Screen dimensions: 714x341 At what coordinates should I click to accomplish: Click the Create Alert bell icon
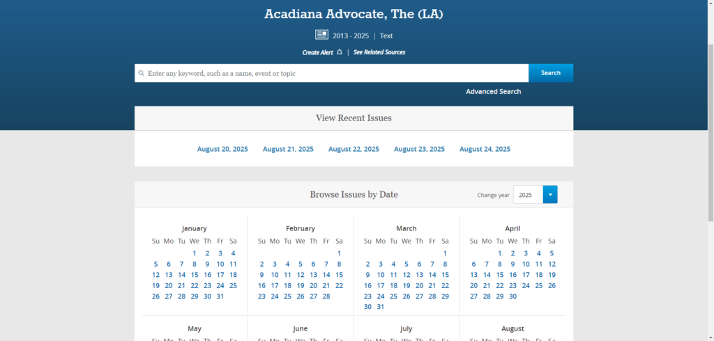click(340, 52)
